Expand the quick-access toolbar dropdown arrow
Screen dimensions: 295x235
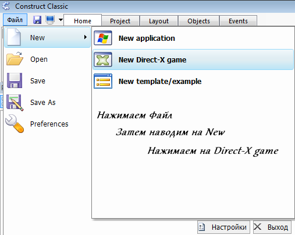tap(61, 20)
